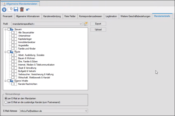This screenshot has width=175, height=116.
Task: Click the blue filter funnel icon
Action: (4, 9)
